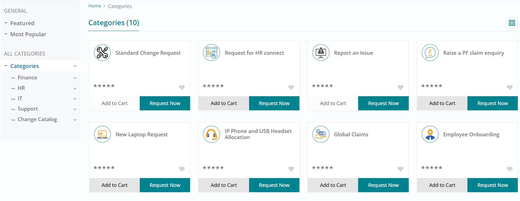This screenshot has height=201, width=520.
Task: Collapse the Categories tree section
Action: tap(75, 66)
